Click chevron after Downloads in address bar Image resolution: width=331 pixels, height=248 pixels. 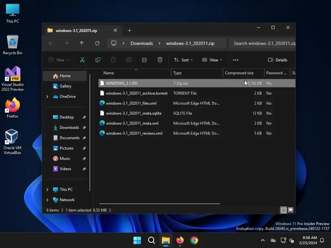(159, 43)
